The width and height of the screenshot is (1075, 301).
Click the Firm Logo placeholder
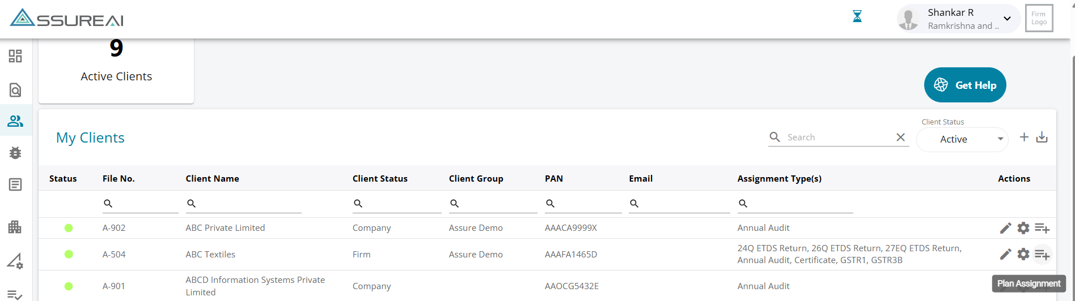click(1039, 18)
